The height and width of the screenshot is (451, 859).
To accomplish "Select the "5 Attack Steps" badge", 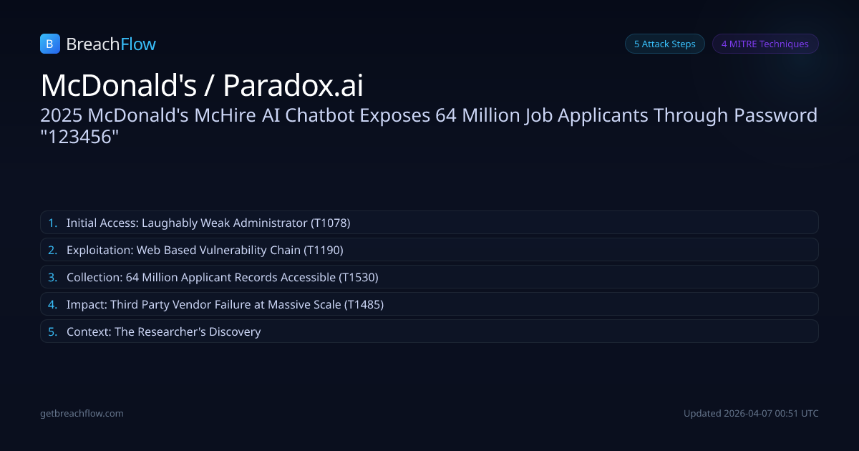I will 664,44.
